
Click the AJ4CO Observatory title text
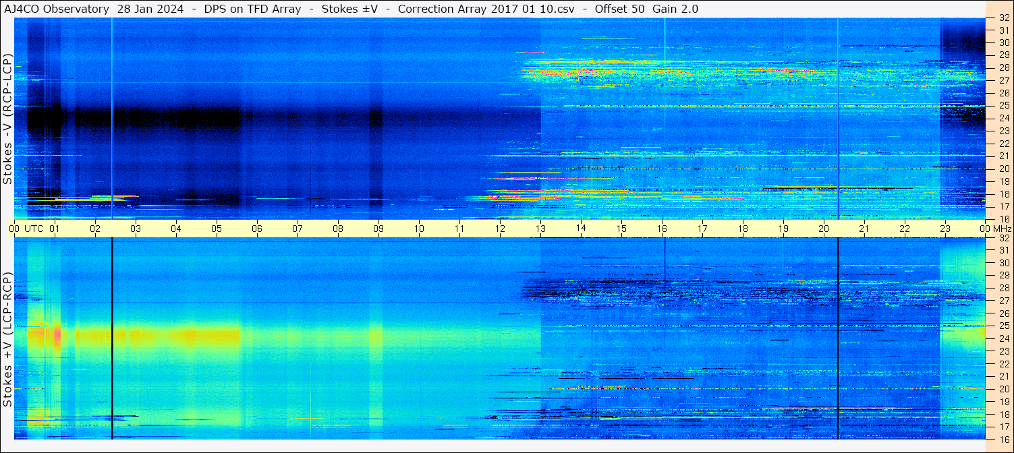(57, 9)
